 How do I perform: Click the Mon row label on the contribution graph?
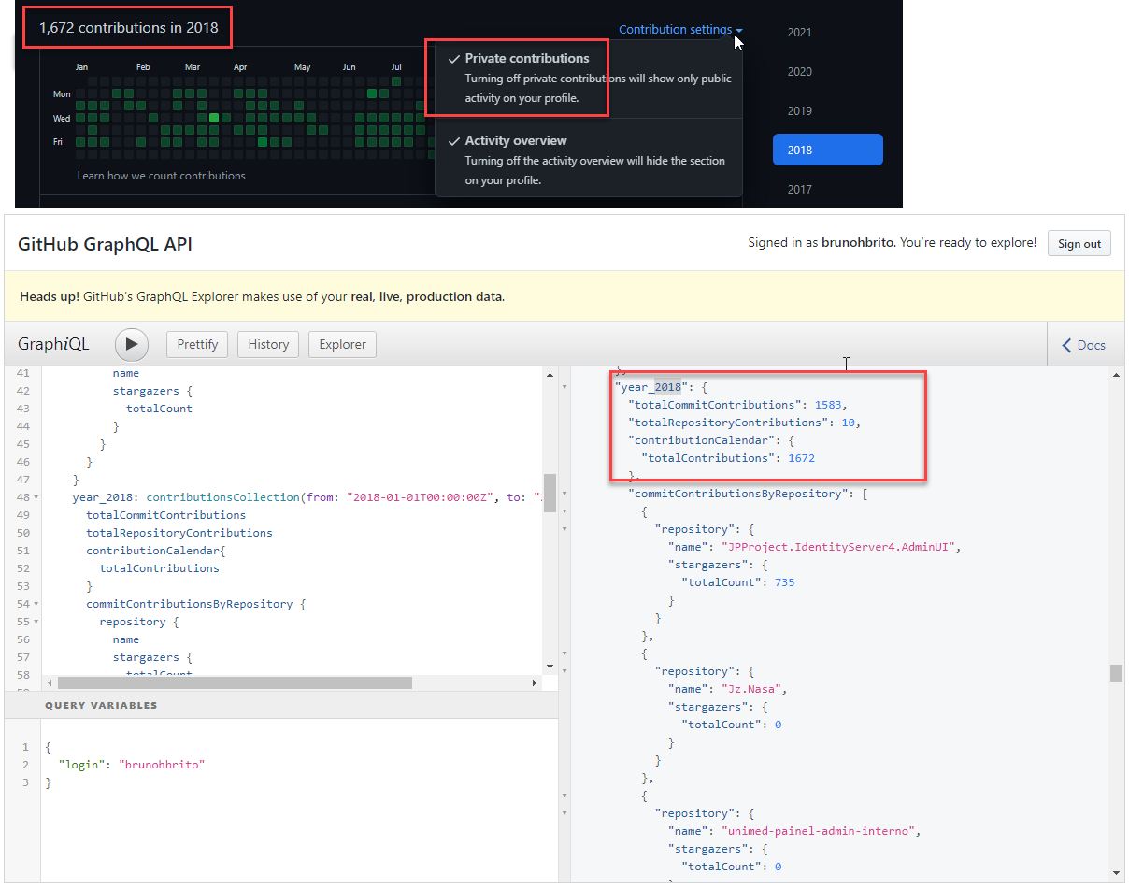62,93
